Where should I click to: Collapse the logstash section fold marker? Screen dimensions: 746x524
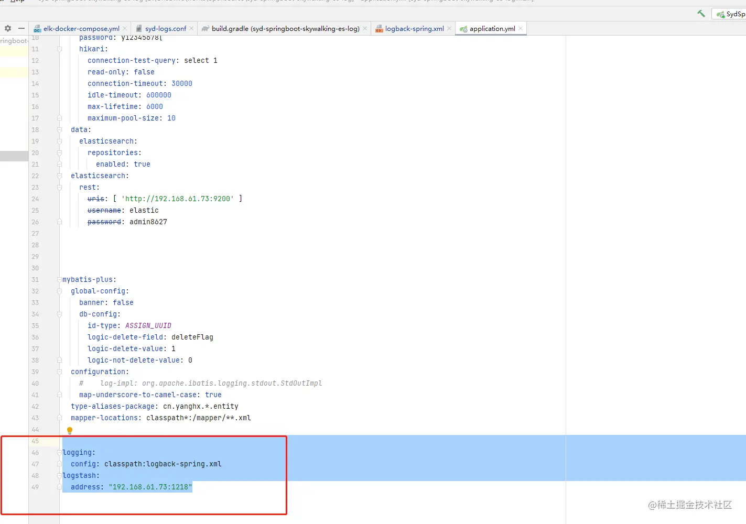[59, 476]
